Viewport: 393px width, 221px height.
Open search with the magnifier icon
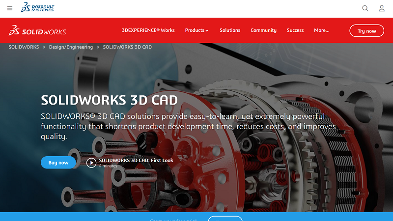point(365,8)
